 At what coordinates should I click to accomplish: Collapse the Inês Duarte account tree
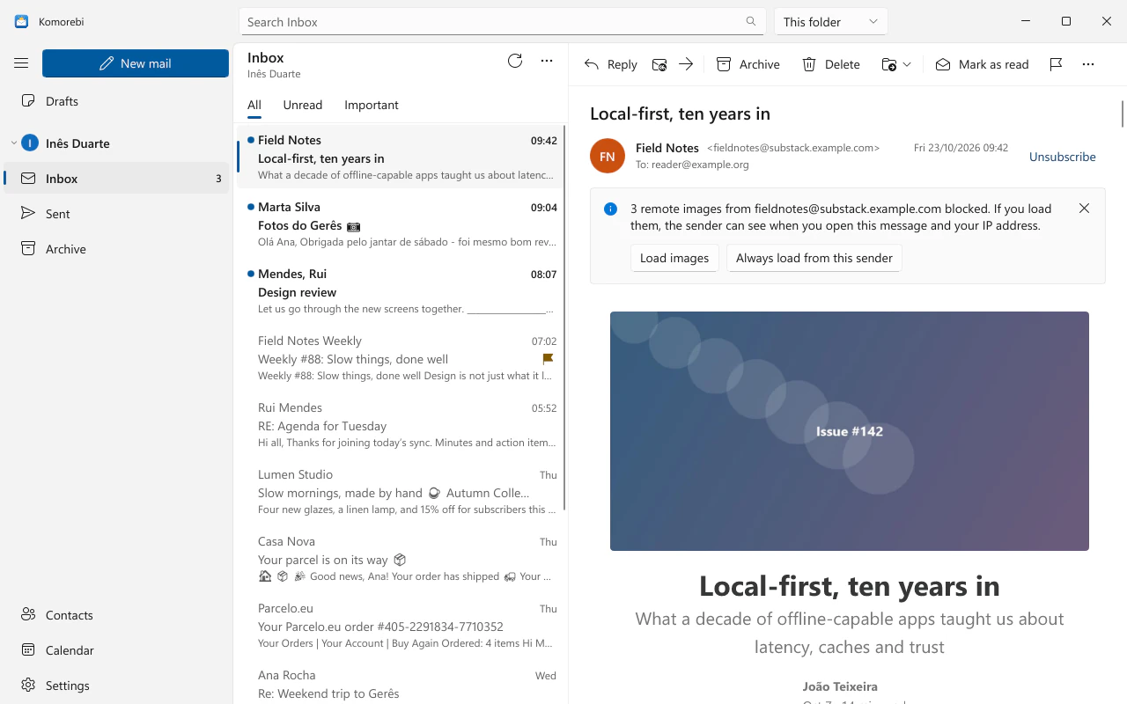[x=14, y=143]
